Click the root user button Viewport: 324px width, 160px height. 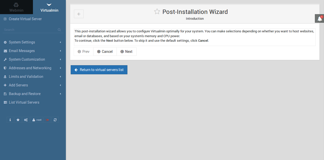37,120
